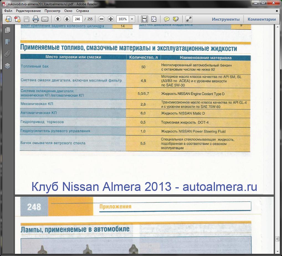Viewport: 282px width, 256px height.
Task: Click the fuel tank quantity 50
Action: (x=143, y=67)
